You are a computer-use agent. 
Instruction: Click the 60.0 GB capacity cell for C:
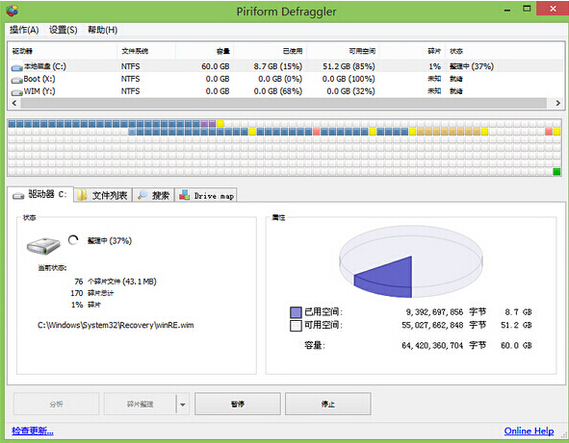tap(216, 66)
